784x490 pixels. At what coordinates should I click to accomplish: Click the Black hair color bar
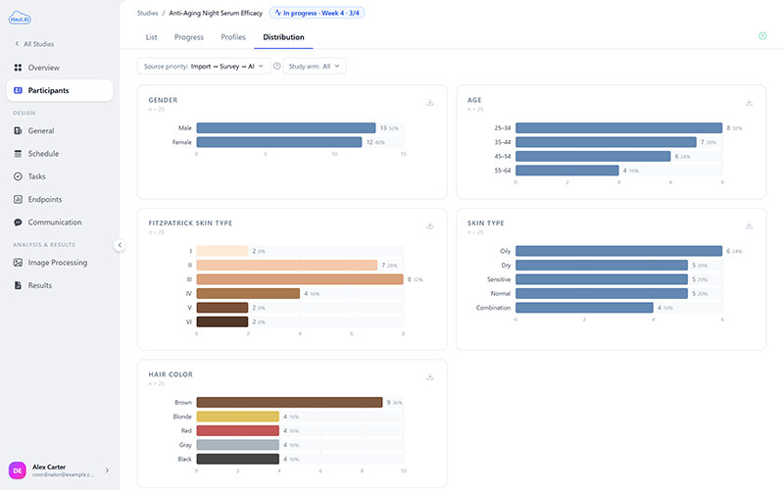(238, 459)
